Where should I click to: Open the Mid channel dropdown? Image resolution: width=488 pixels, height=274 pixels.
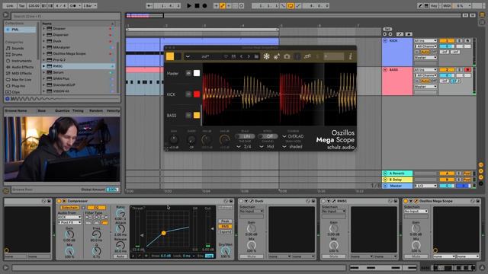pyautogui.click(x=267, y=147)
